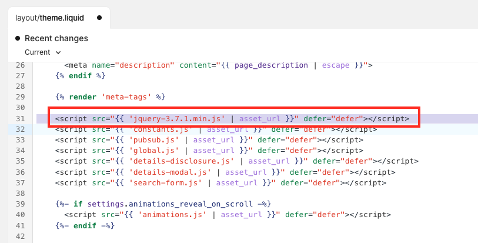This screenshot has width=478, height=243.
Task: Click the render 'meta-tags' statement
Action: pos(111,97)
